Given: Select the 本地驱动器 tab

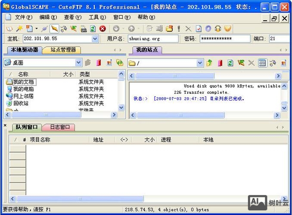Looking at the screenshot, I should click(25, 50).
